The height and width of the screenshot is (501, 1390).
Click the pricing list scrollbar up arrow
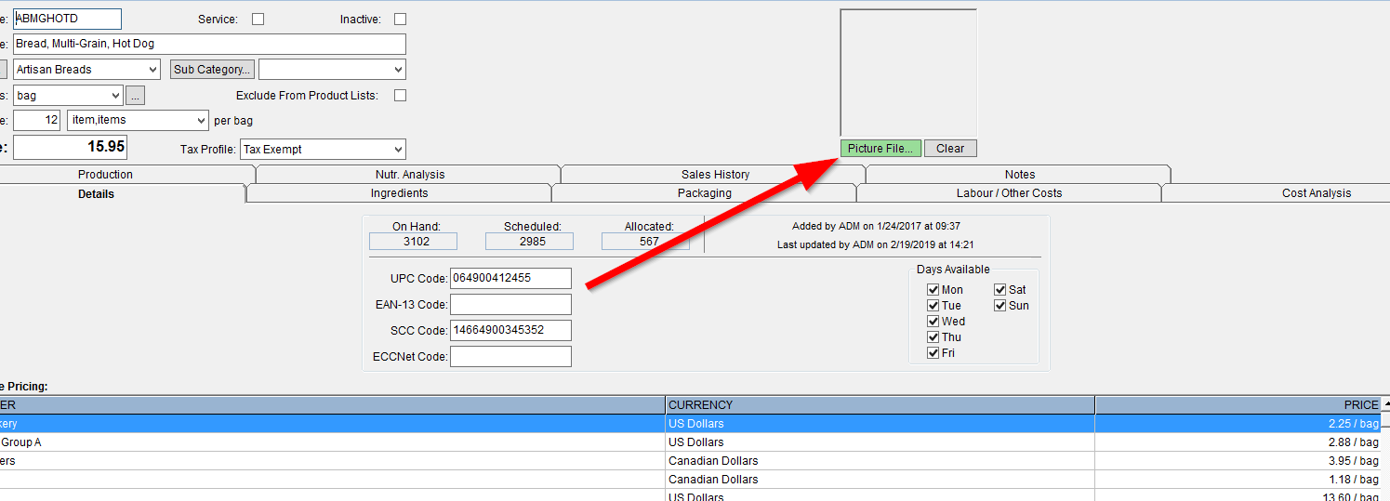point(1385,404)
